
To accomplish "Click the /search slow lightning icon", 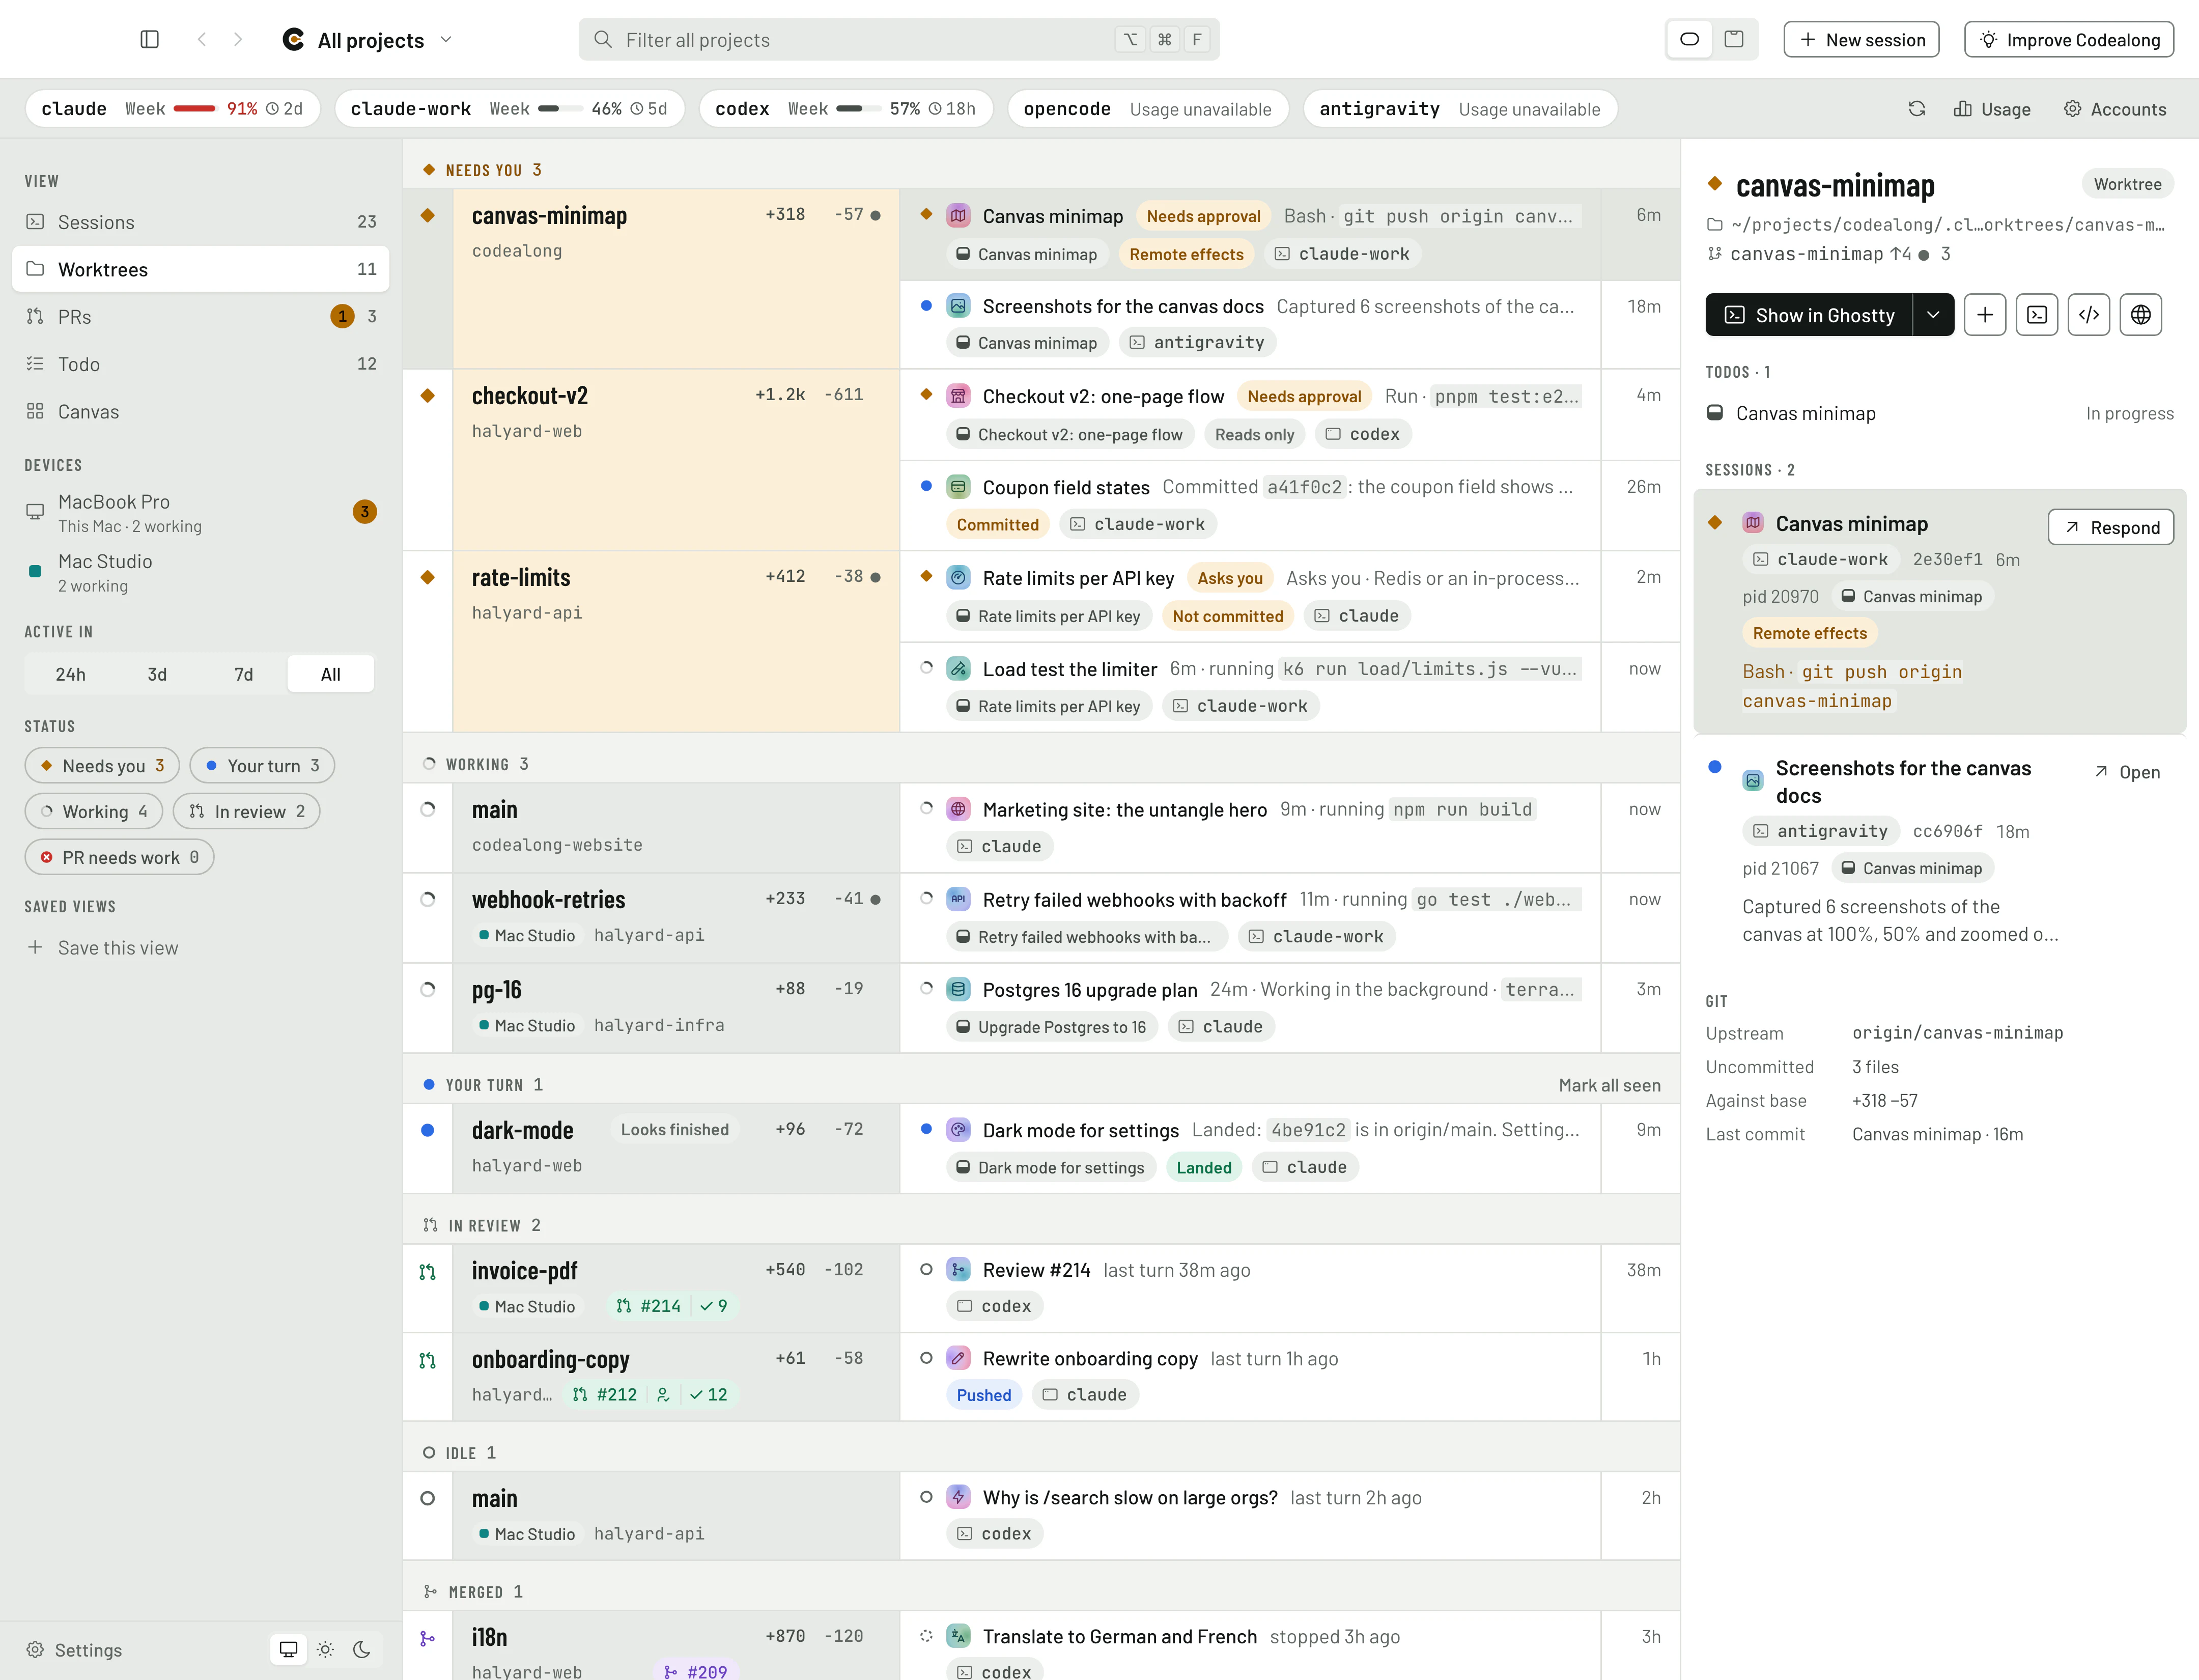I will [958, 1497].
